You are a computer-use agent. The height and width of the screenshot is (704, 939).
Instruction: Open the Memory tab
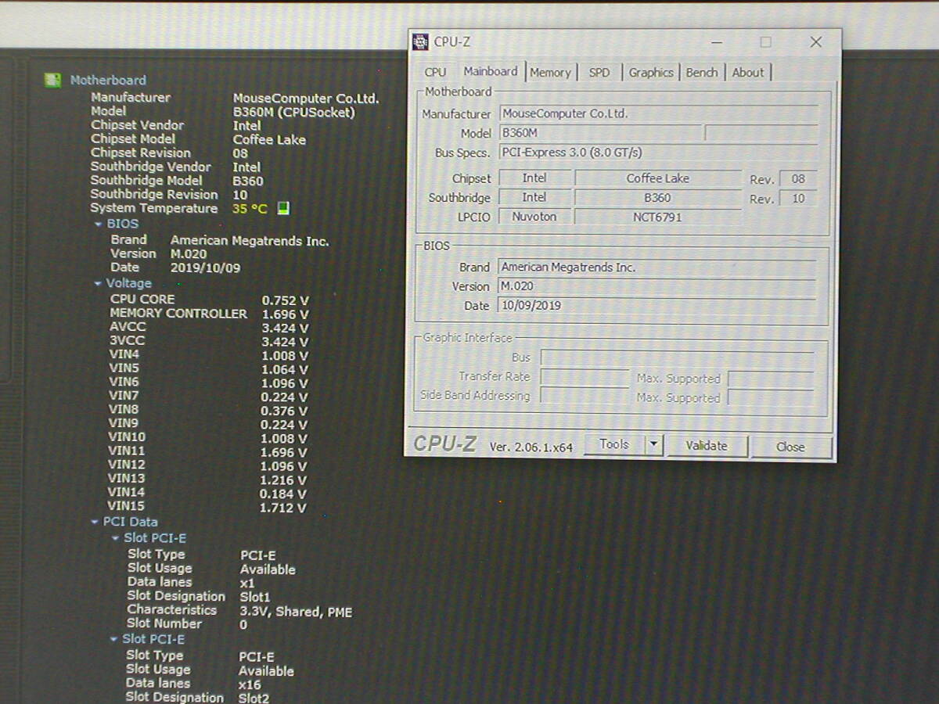[x=550, y=72]
